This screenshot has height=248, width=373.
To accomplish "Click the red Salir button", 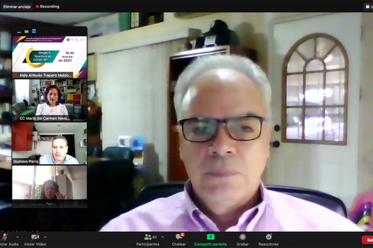I will pyautogui.click(x=368, y=240).
